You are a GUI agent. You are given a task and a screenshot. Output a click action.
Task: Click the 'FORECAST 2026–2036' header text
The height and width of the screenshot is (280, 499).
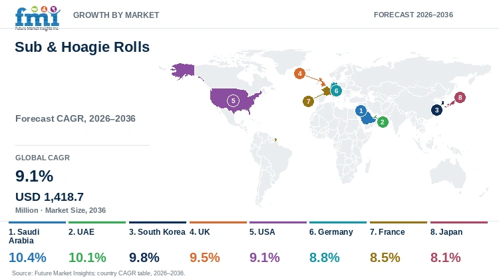click(413, 15)
